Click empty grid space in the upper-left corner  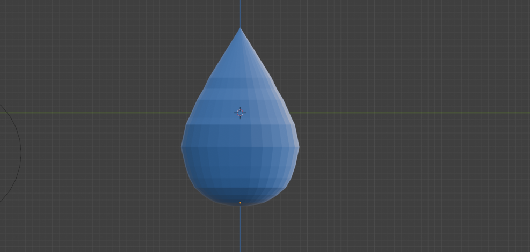54,32
